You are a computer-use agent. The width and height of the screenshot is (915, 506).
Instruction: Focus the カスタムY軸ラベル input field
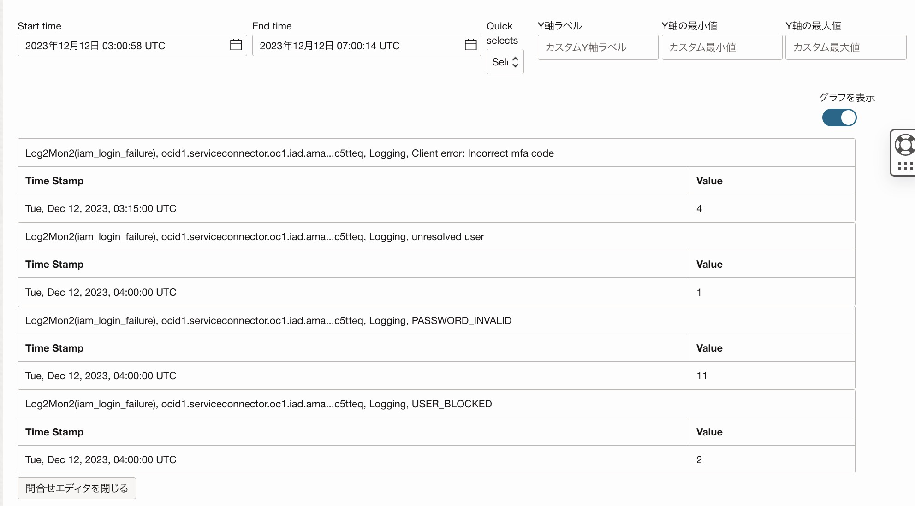point(598,47)
